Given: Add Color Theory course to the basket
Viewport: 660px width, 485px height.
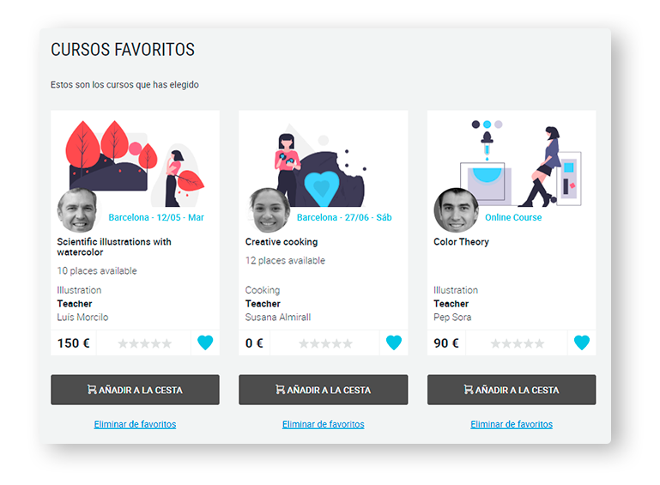Looking at the screenshot, I should click(x=512, y=390).
